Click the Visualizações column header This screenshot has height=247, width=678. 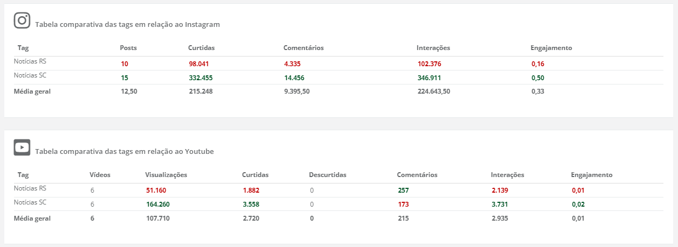tap(166, 175)
